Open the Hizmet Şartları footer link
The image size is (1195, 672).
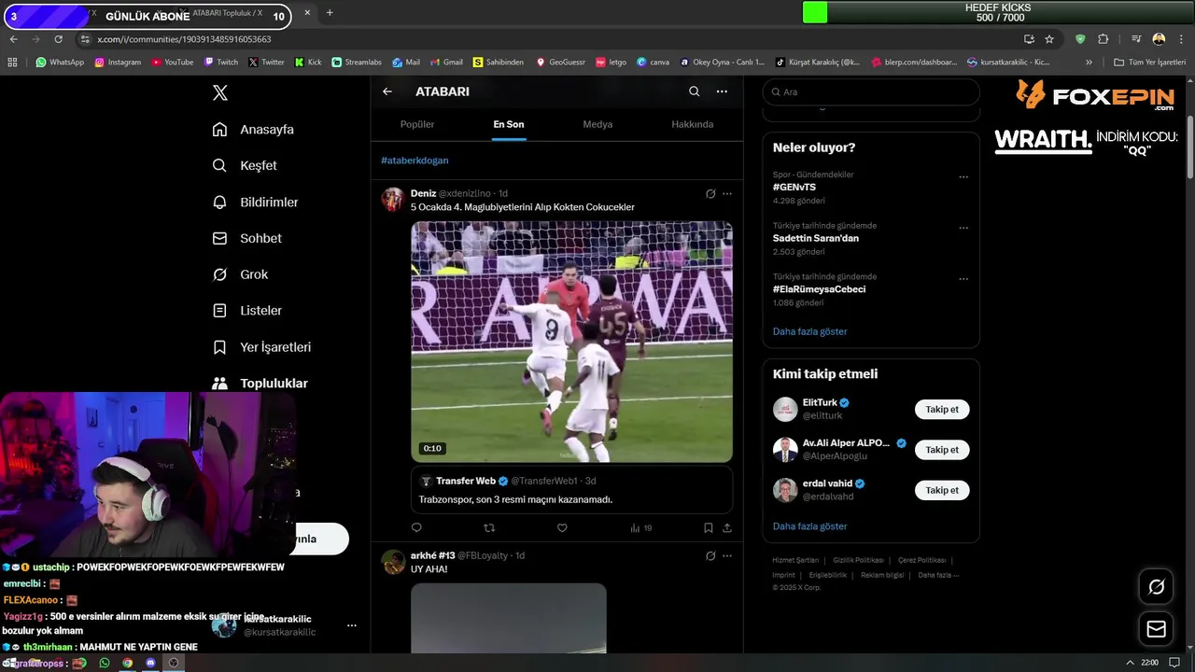(x=795, y=560)
